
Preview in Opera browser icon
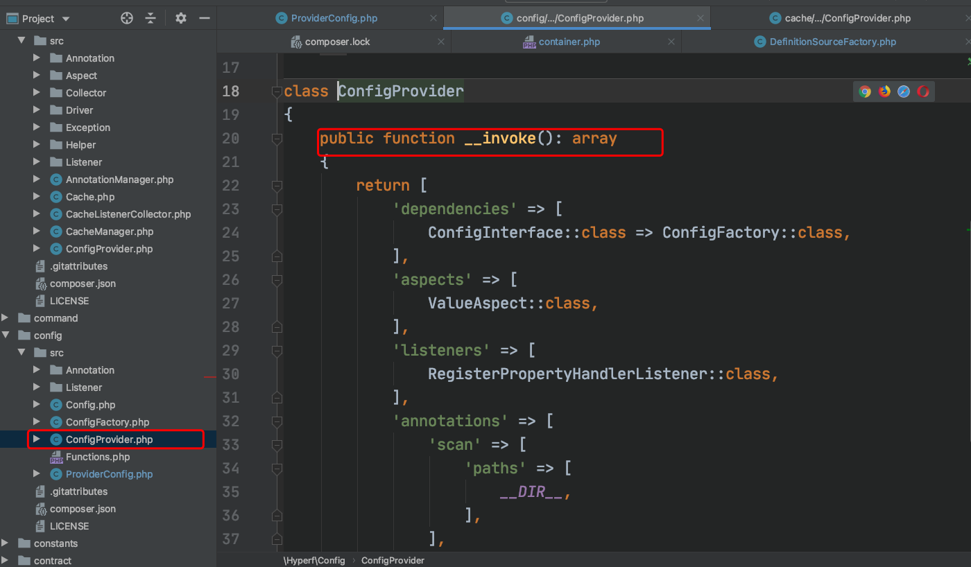click(x=923, y=91)
